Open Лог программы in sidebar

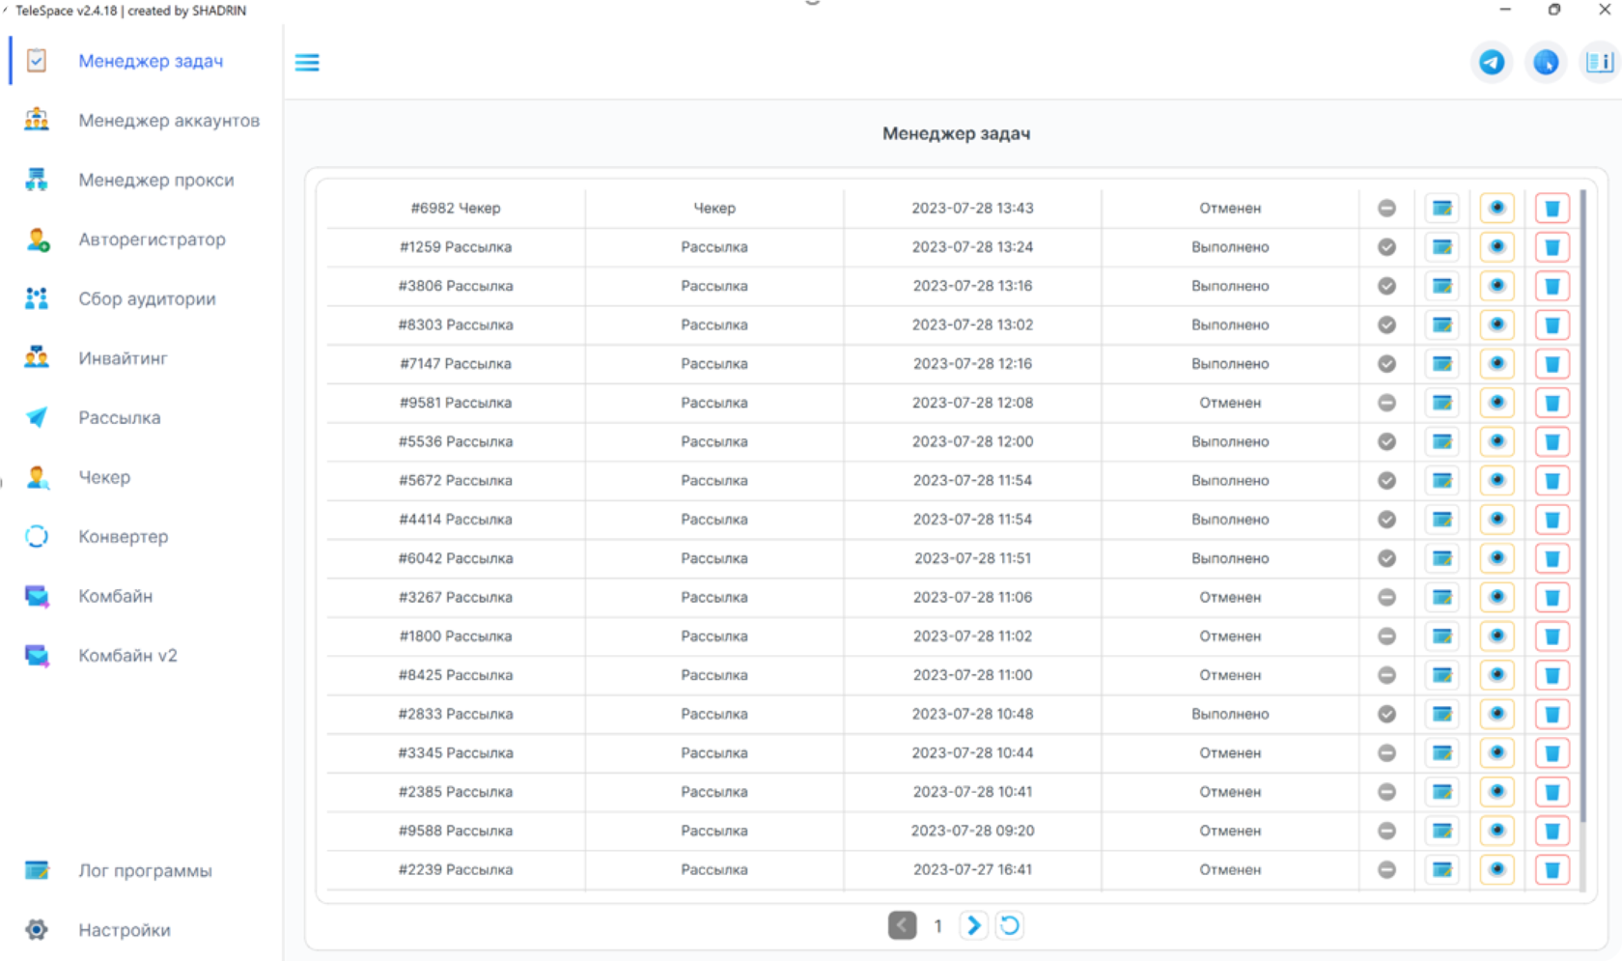click(145, 870)
